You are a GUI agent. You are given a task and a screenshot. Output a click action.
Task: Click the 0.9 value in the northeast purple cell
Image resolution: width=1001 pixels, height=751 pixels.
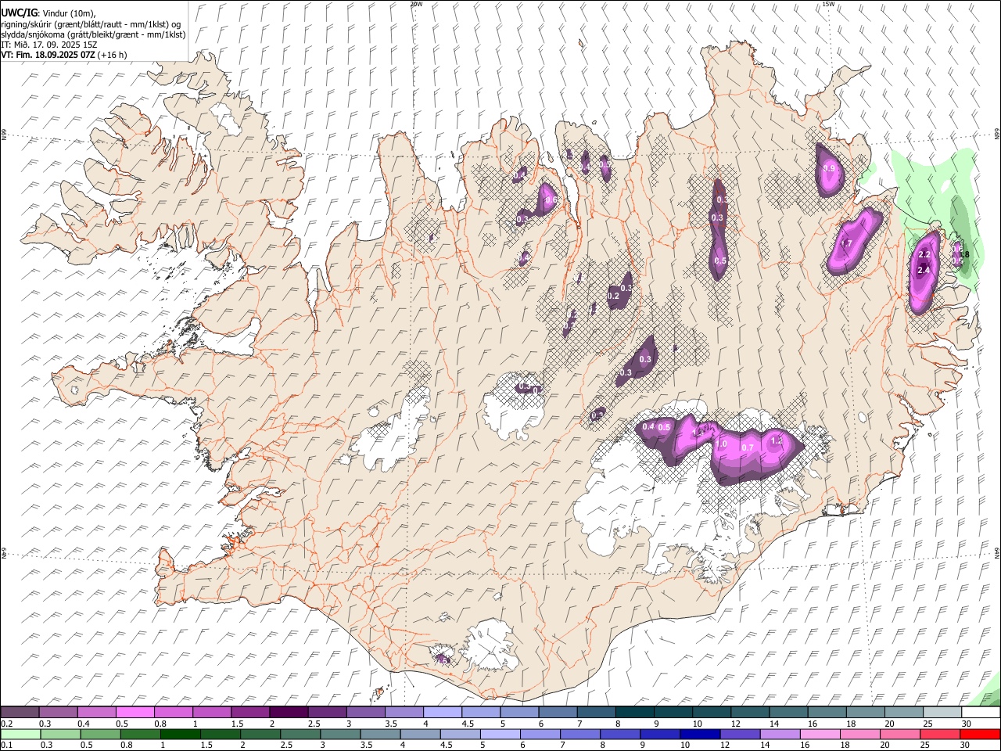[829, 168]
